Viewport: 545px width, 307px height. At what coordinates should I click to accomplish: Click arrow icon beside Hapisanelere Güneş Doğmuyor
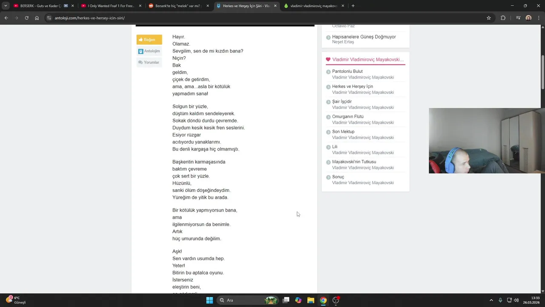tap(328, 38)
